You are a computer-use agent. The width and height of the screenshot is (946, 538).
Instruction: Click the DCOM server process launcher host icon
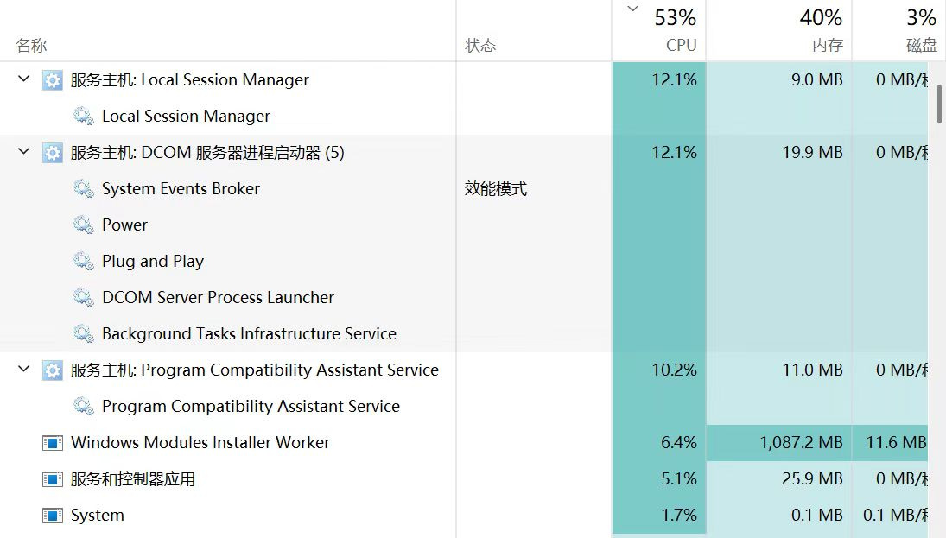point(53,153)
